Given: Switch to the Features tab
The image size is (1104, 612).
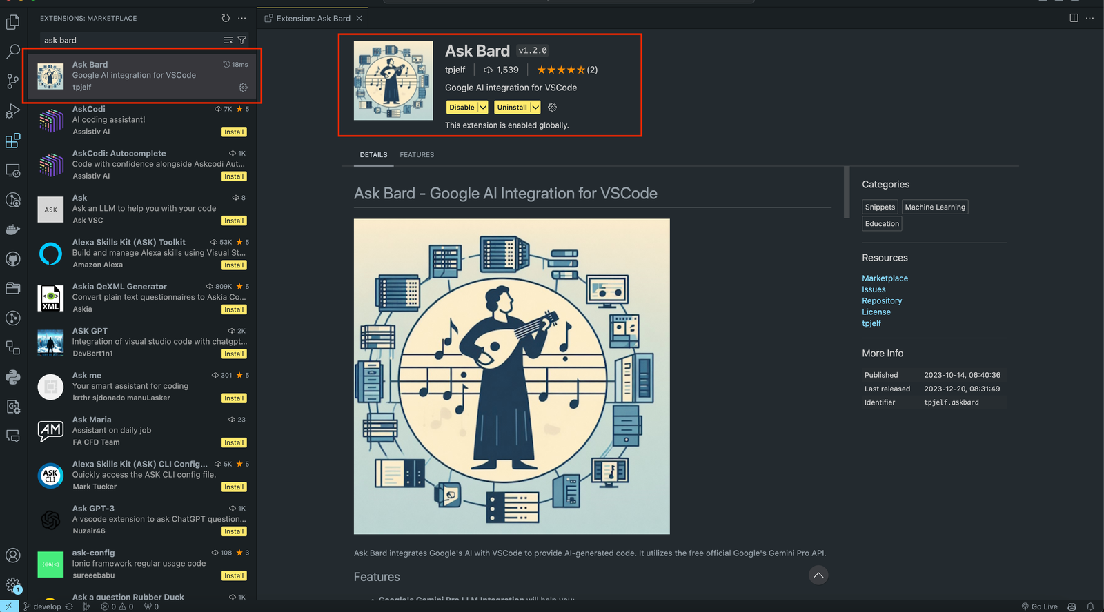Looking at the screenshot, I should [x=417, y=155].
